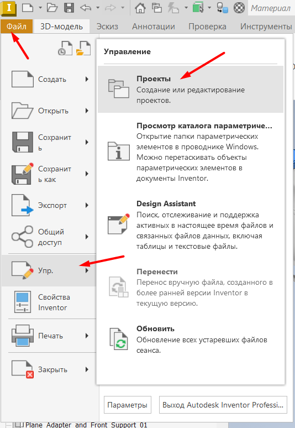Switch to the 3D-модель tab

point(62,27)
